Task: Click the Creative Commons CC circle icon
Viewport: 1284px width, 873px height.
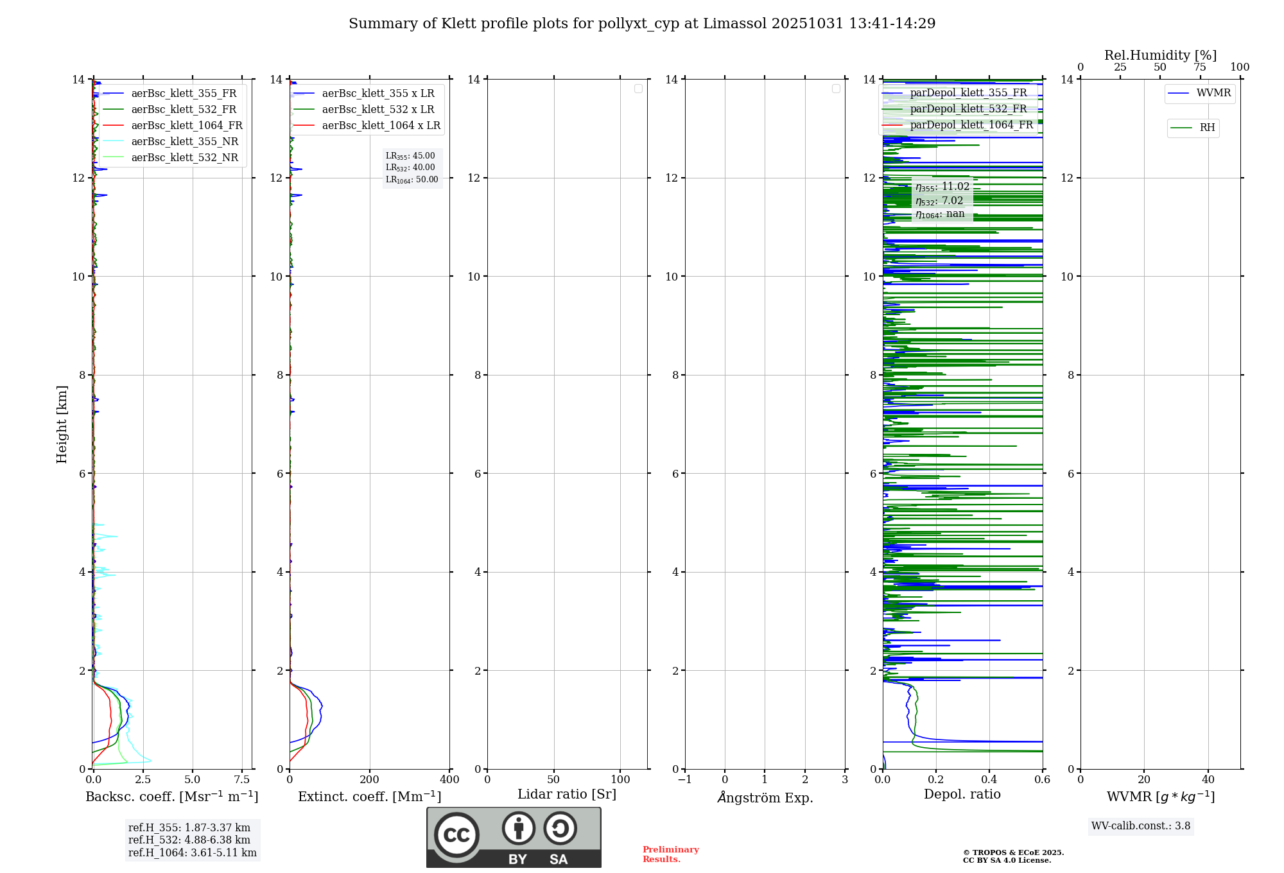Action: pos(456,834)
